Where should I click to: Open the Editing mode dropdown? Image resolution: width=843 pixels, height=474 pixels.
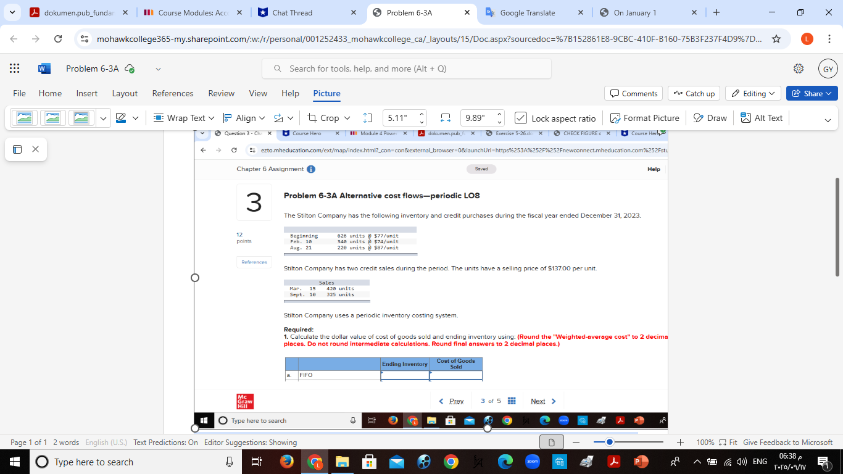[753, 93]
